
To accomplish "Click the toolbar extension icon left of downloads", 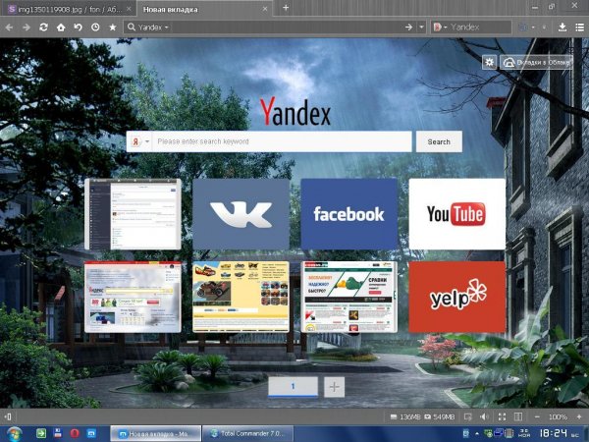I will (523, 28).
